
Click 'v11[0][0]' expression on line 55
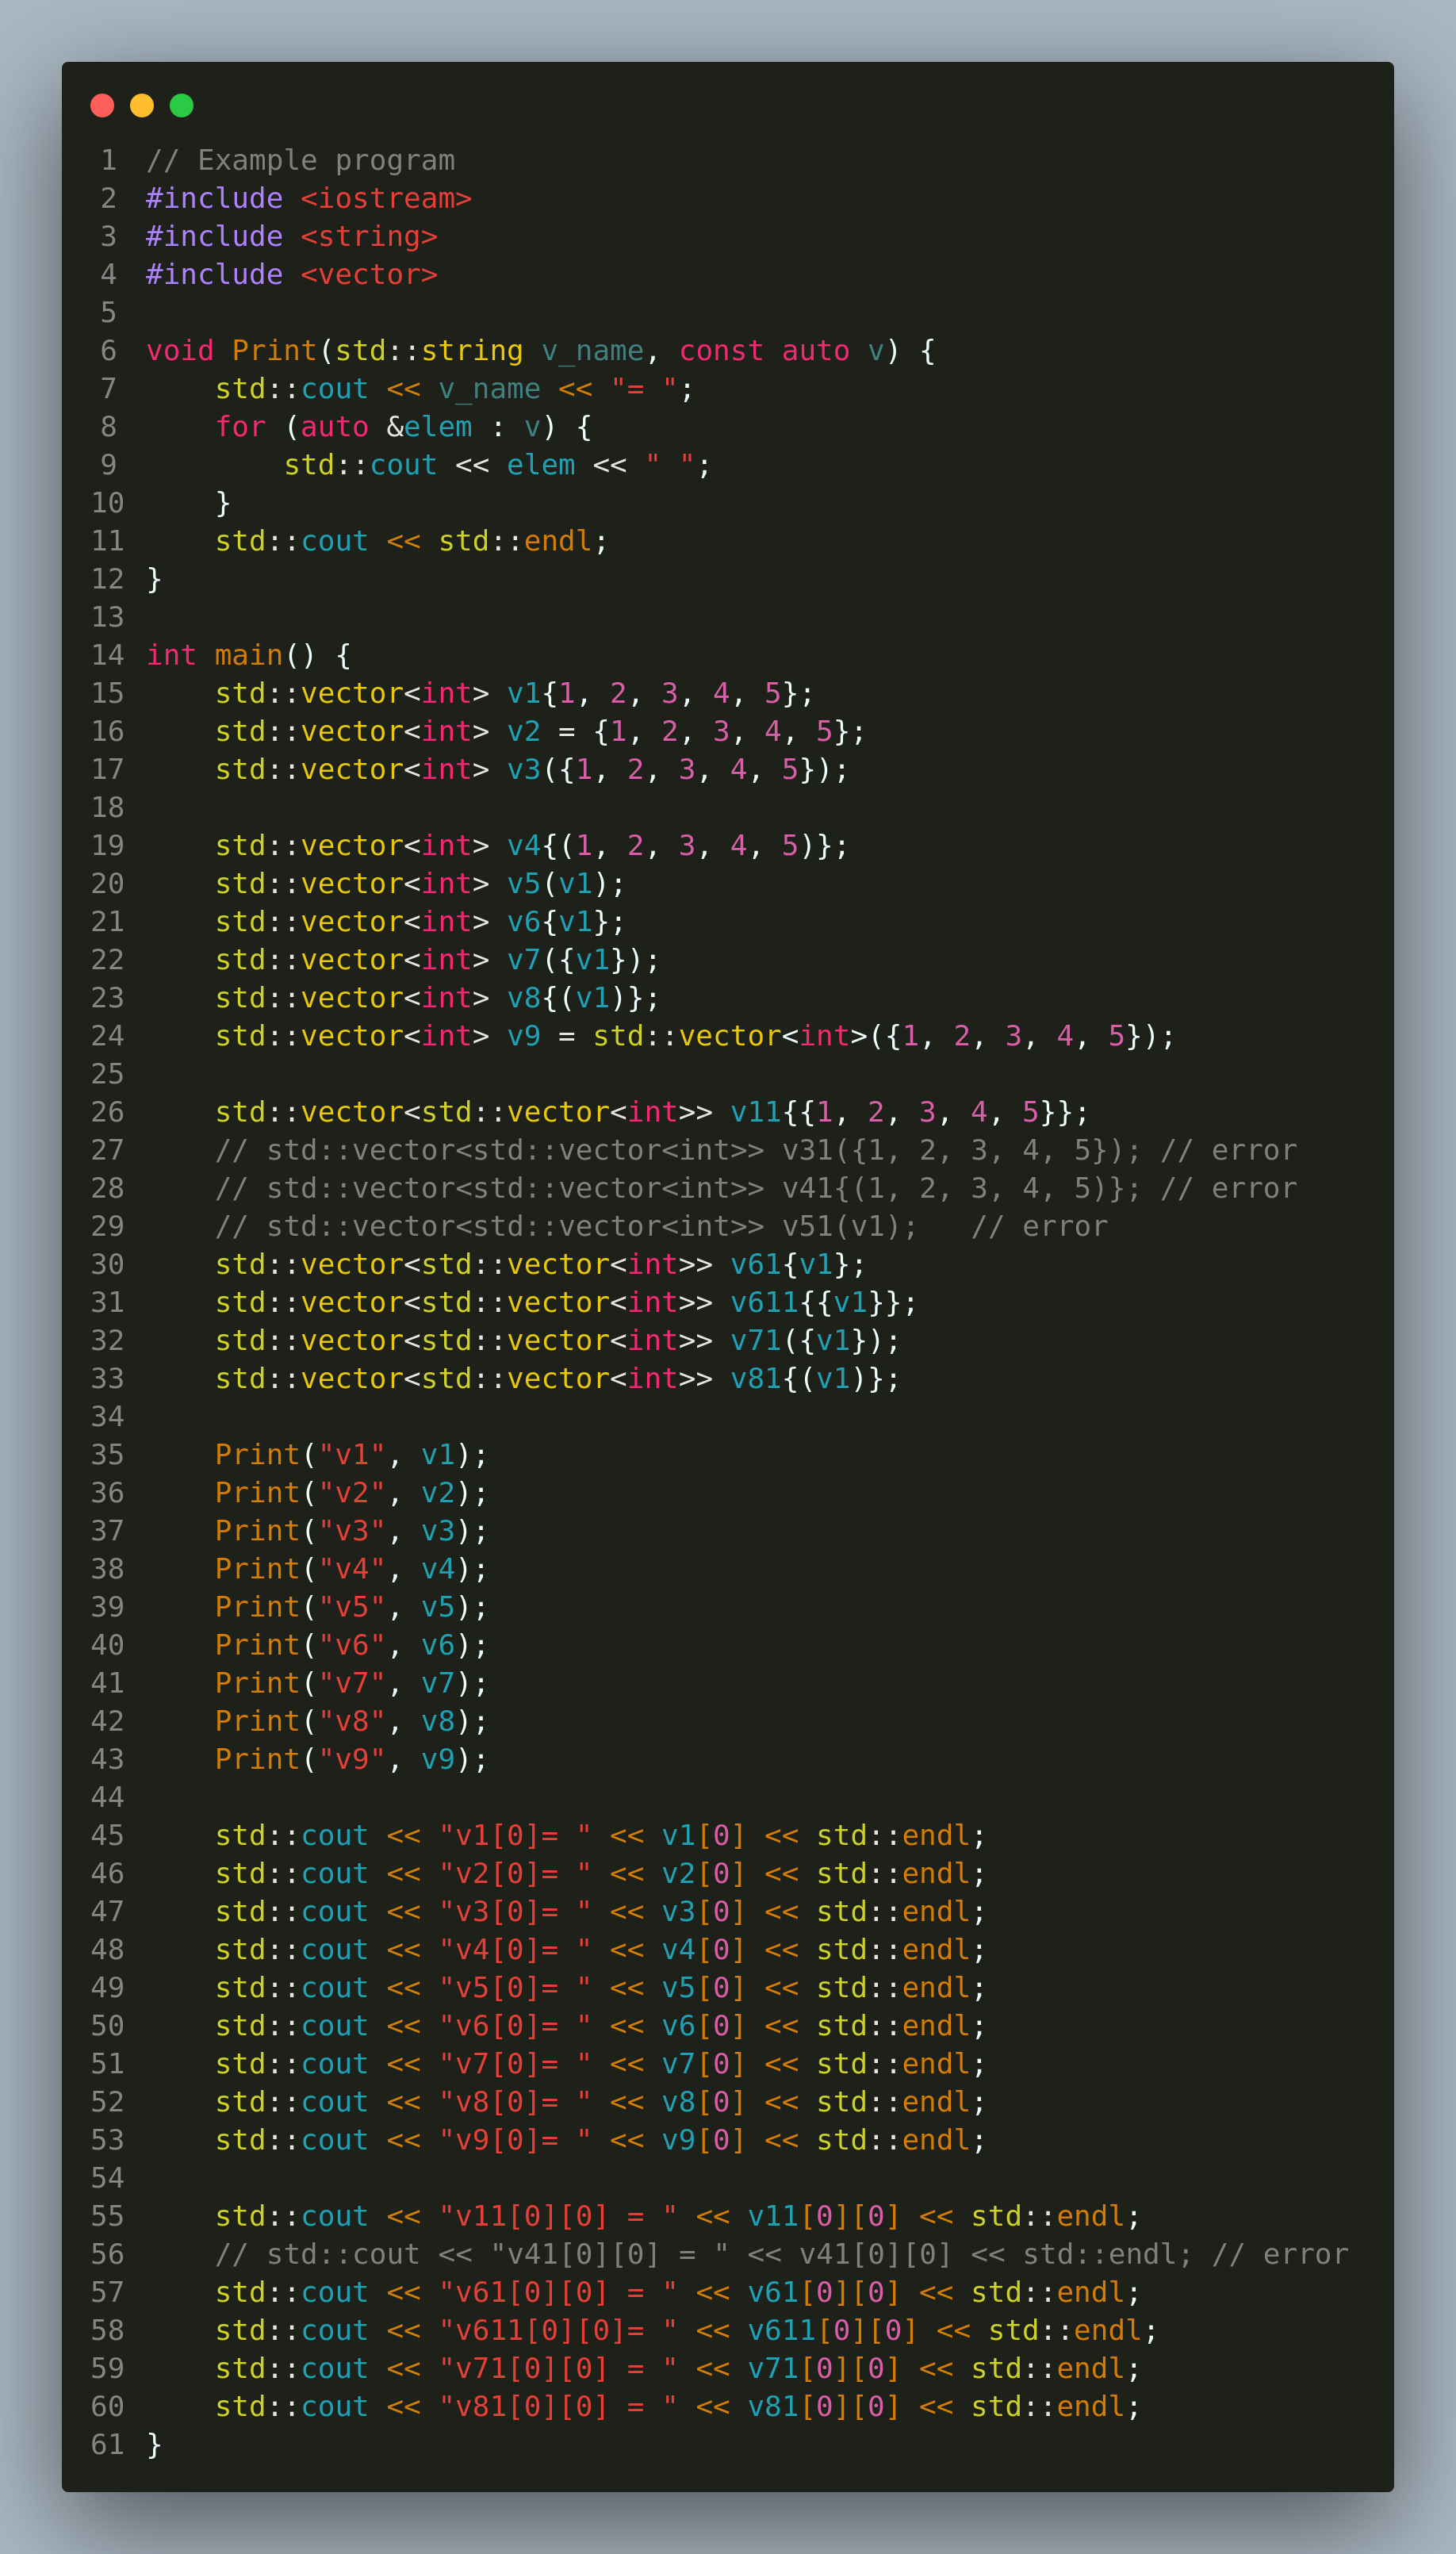(x=825, y=2216)
